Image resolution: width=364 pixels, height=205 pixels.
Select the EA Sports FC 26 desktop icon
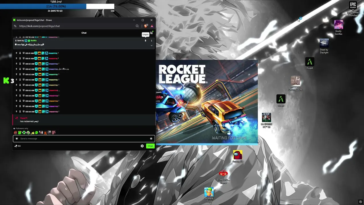(x=266, y=120)
